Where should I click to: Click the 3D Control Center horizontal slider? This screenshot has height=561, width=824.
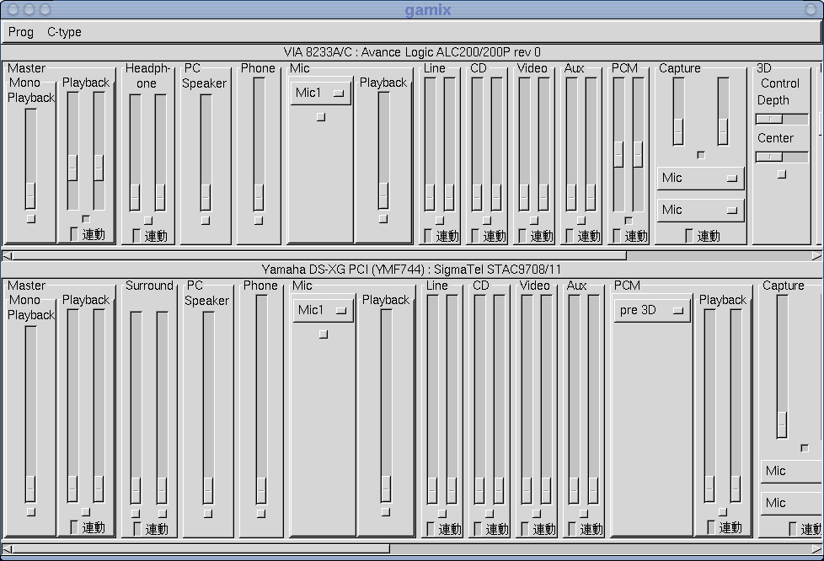(x=782, y=157)
